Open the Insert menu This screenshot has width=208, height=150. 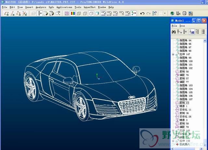click(x=29, y=7)
